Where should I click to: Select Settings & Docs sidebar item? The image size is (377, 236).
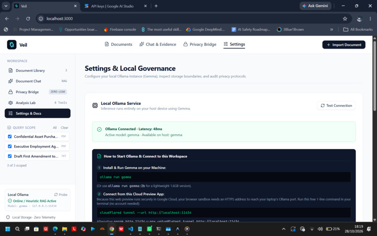pos(37,113)
